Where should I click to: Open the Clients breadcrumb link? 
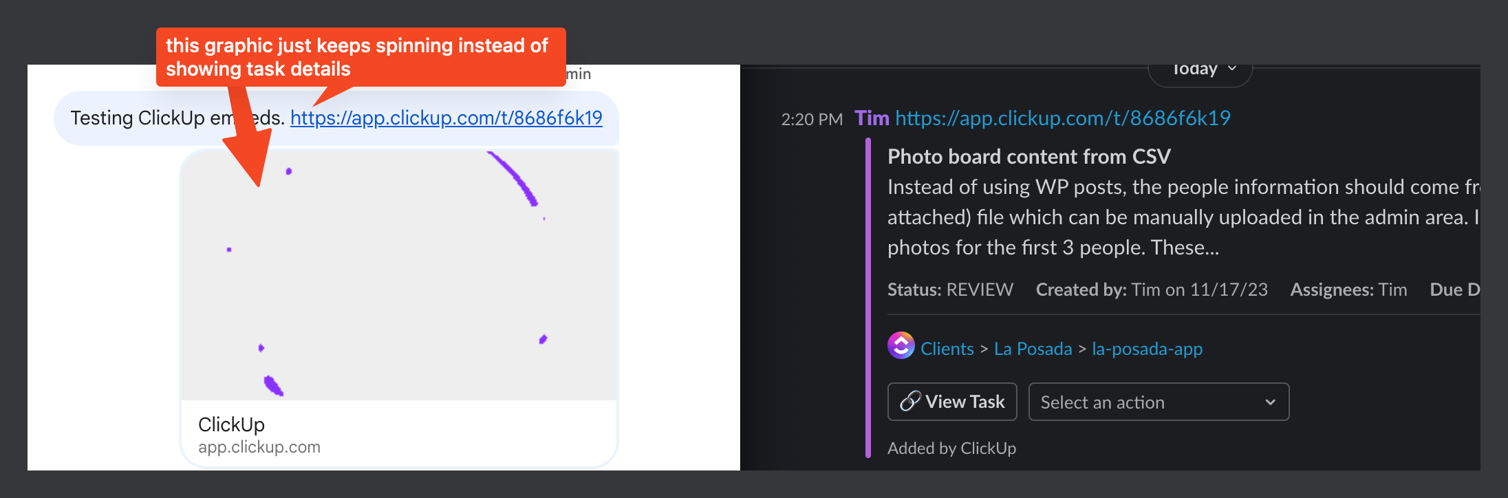tap(947, 349)
